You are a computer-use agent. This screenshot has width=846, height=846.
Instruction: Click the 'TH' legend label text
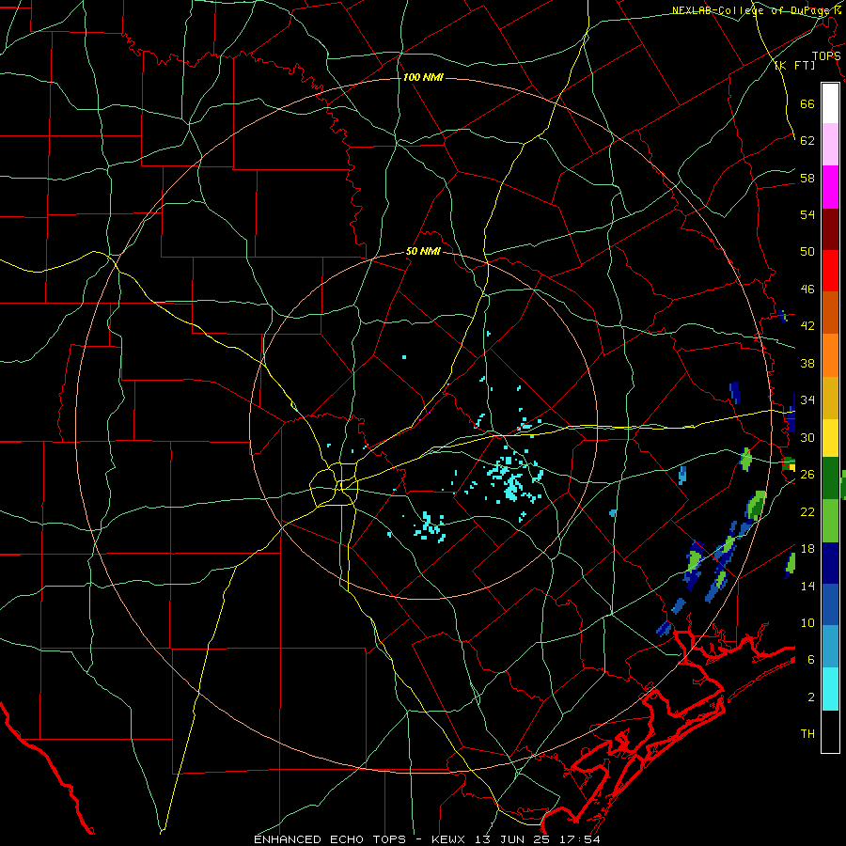(807, 734)
